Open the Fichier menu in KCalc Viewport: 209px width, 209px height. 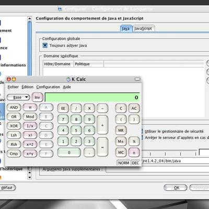(13, 87)
